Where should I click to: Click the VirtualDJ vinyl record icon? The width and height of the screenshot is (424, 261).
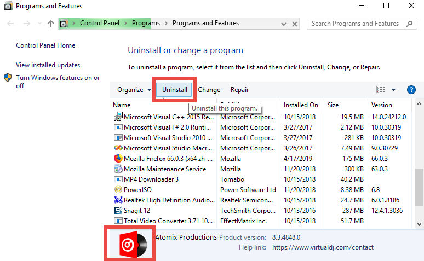pos(133,244)
